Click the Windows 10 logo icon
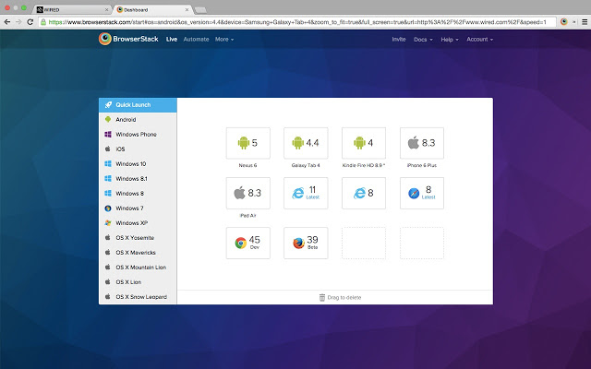 [x=108, y=164]
